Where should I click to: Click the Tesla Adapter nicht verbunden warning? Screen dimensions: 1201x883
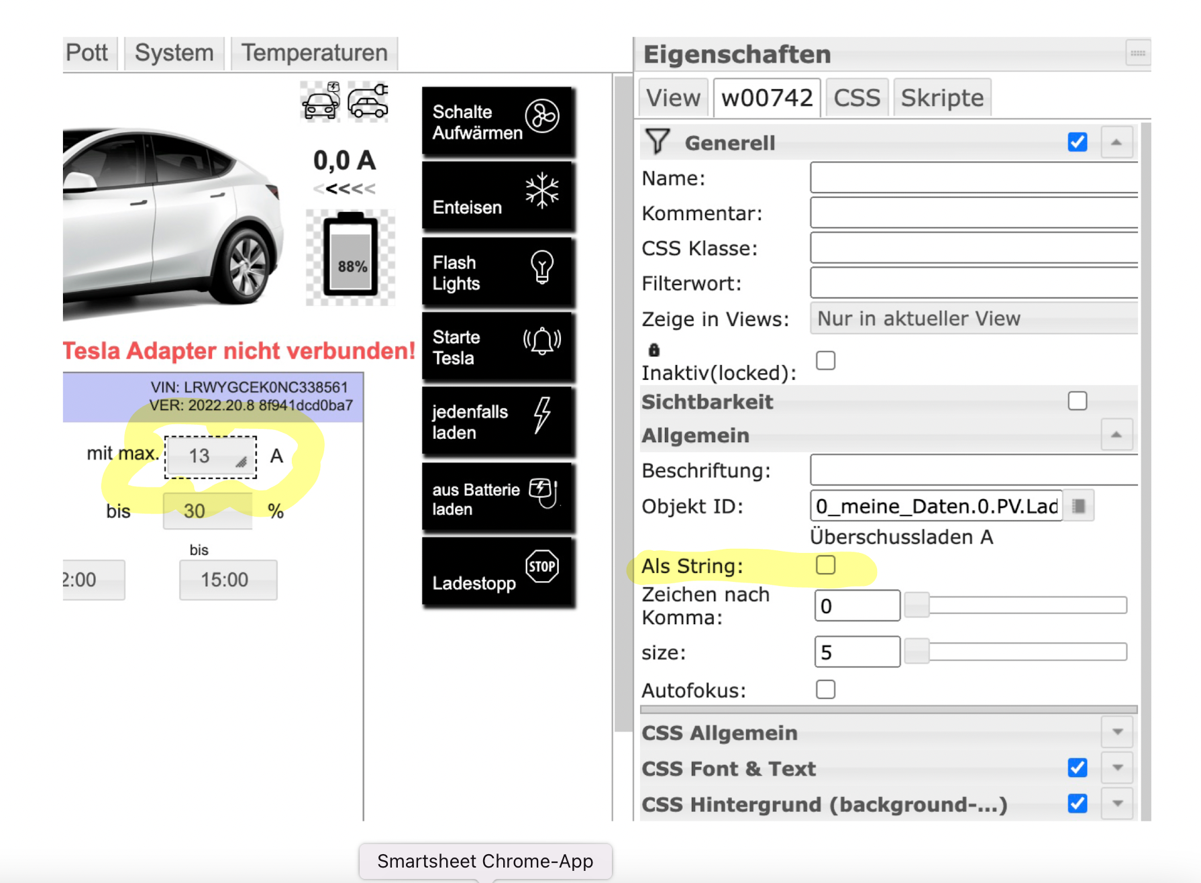click(239, 350)
